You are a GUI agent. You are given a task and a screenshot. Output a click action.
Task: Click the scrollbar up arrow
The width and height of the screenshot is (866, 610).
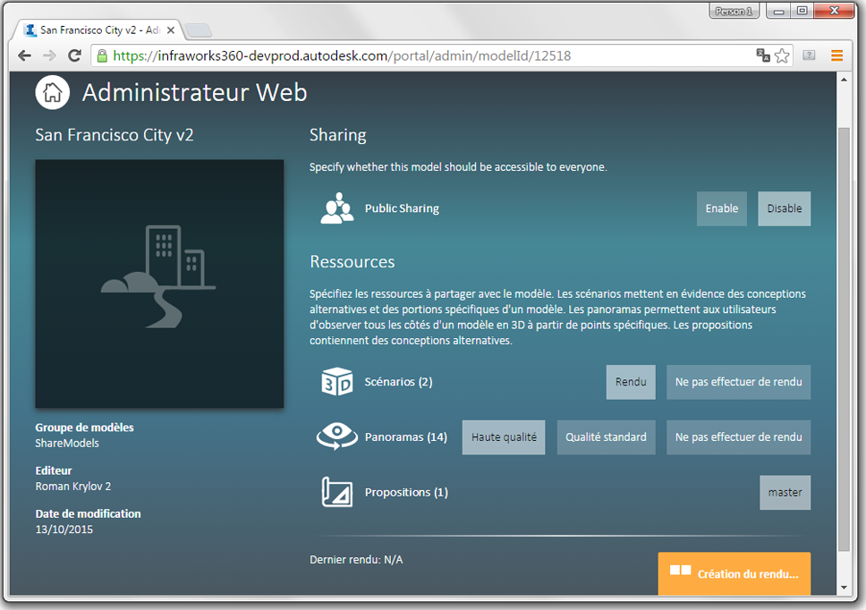coord(844,80)
